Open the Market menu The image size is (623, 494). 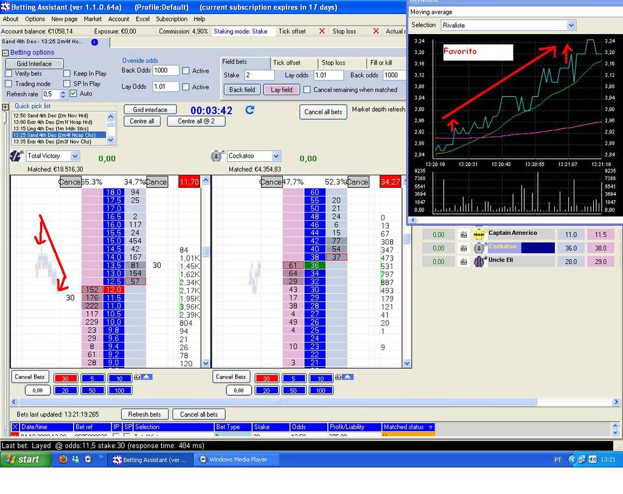pos(92,19)
